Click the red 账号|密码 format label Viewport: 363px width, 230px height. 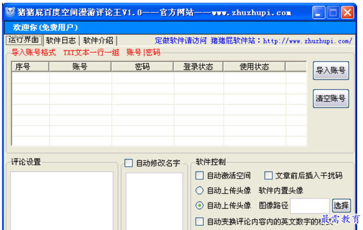coord(143,53)
